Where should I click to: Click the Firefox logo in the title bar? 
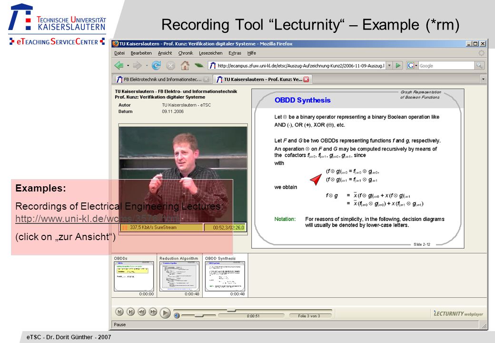116,43
